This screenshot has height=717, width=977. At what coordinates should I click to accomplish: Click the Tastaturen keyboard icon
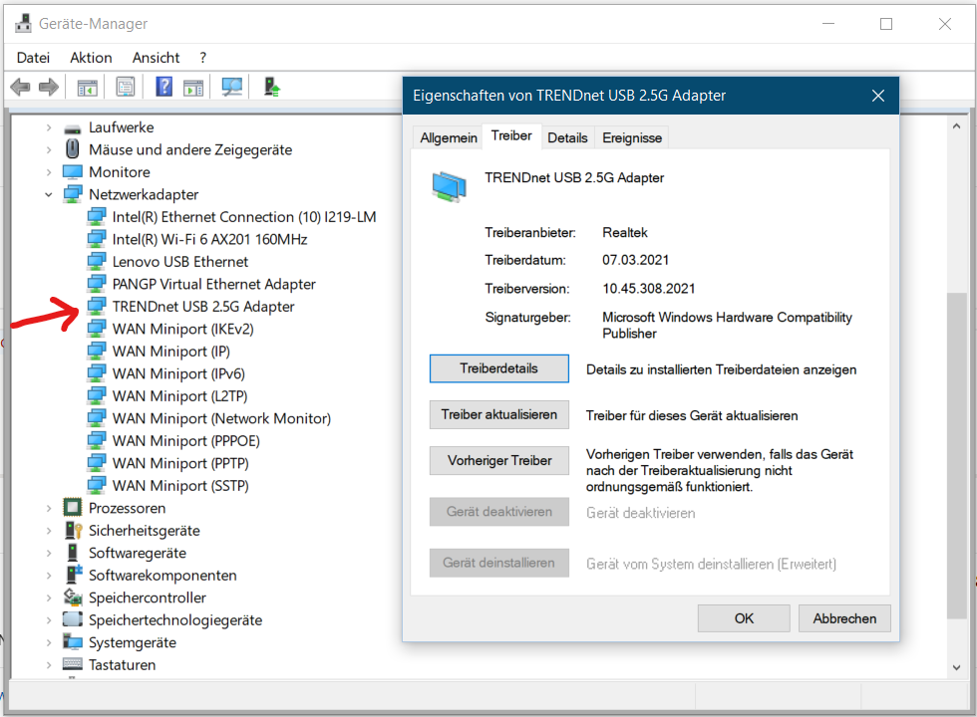pos(72,664)
